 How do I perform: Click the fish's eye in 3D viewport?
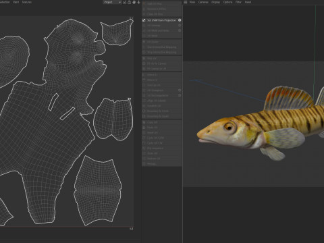pos(230,128)
